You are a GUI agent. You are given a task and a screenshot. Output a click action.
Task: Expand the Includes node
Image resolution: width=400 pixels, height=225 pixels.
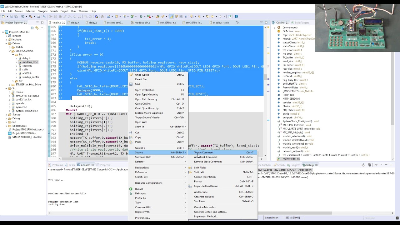[x=6, y=40]
